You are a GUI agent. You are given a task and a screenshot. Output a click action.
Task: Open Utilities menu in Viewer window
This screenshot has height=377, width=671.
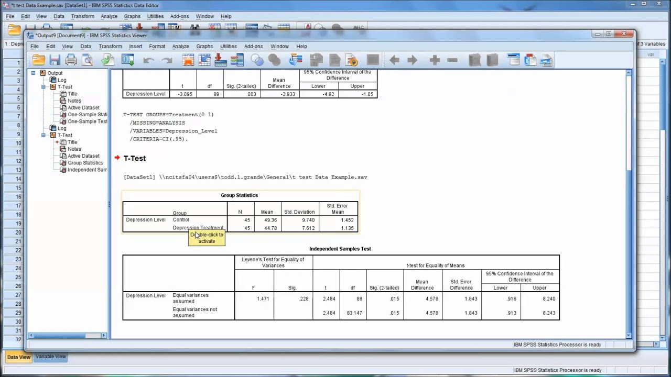click(x=228, y=46)
